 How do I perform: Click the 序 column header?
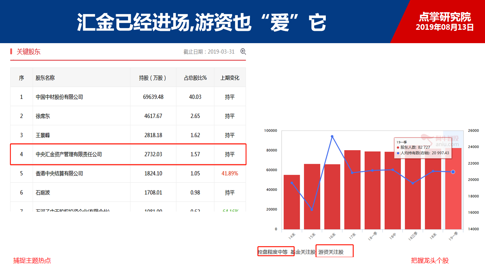pyautogui.click(x=21, y=78)
